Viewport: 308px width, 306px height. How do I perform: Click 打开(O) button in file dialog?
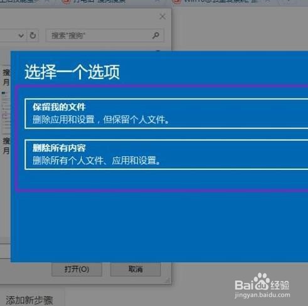[x=77, y=269]
